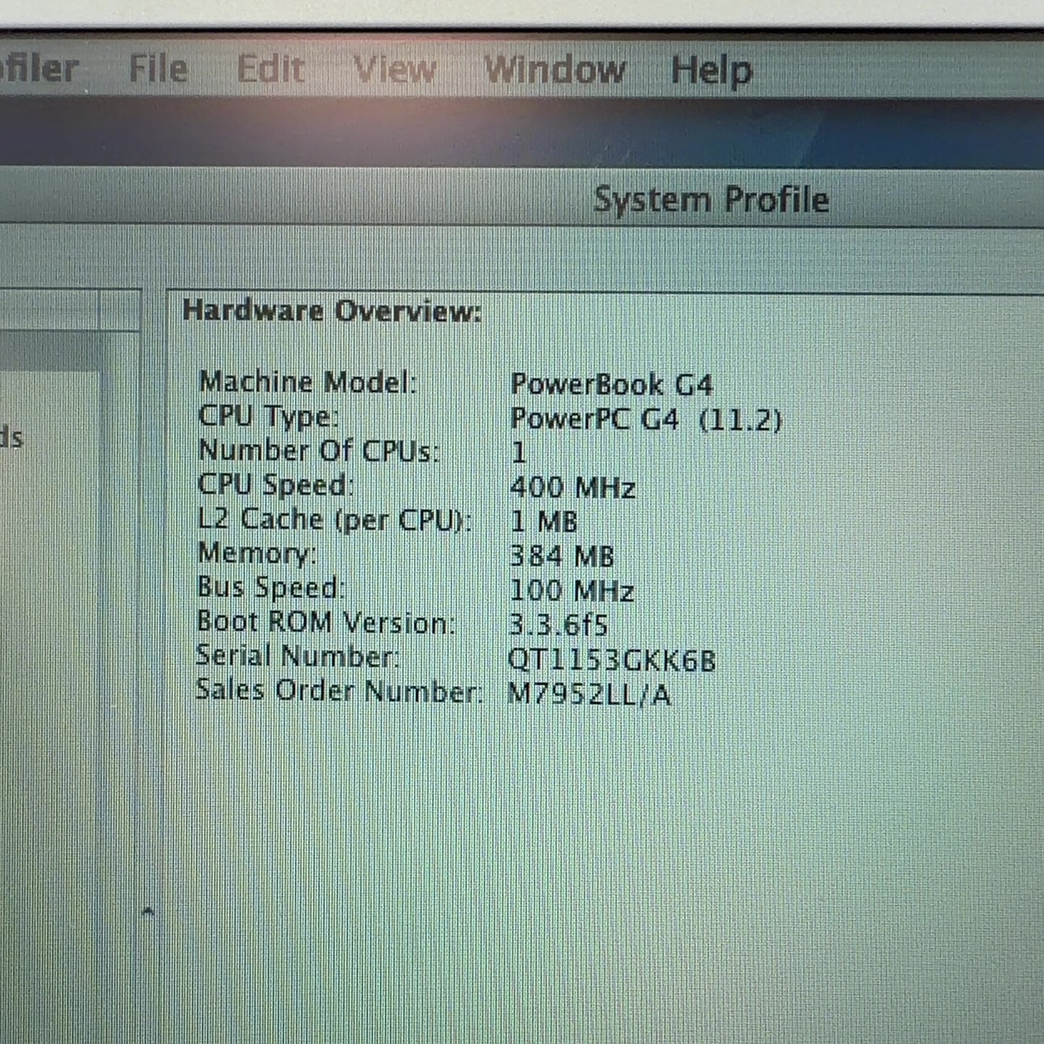Click the CPU Speed label

click(x=276, y=486)
